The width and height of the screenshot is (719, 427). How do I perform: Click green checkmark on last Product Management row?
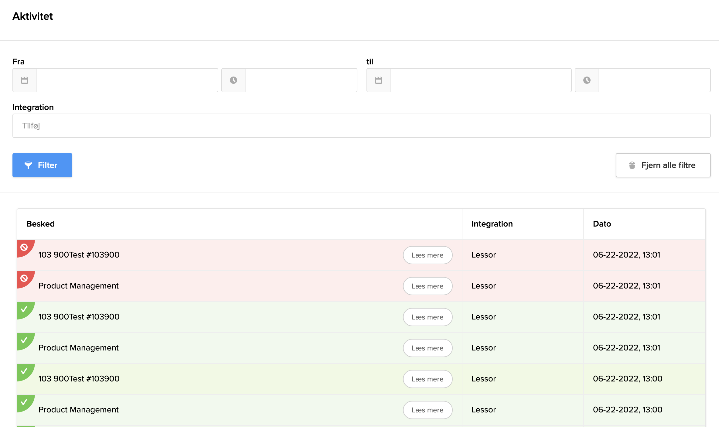24,402
